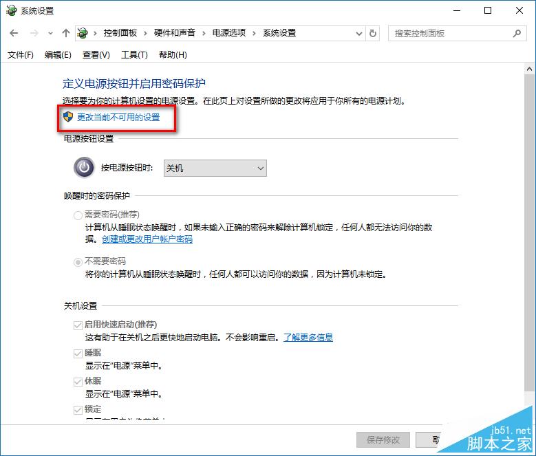The width and height of the screenshot is (536, 456).
Task: Select 需要密码(推荐) radio button
Action: 78,215
